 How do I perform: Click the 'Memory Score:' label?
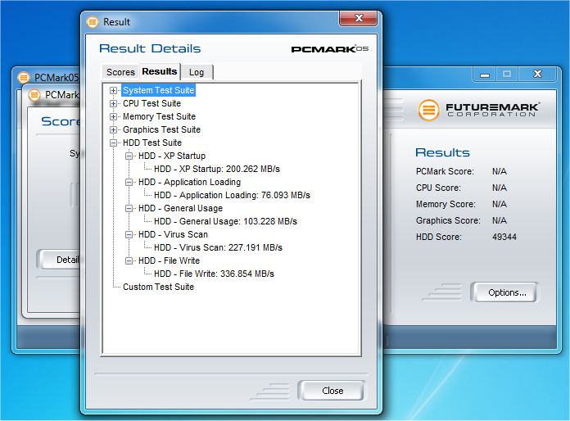[446, 204]
